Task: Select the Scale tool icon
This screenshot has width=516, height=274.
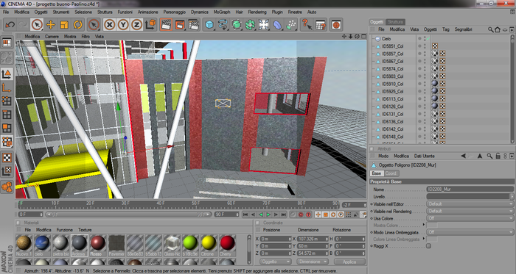Action: [x=64, y=24]
